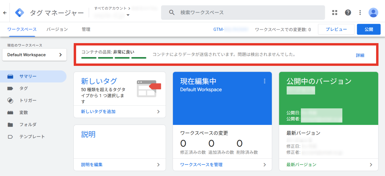Click the コンテナの品質: 非常に良い label
This screenshot has width=385, height=176.
click(108, 52)
